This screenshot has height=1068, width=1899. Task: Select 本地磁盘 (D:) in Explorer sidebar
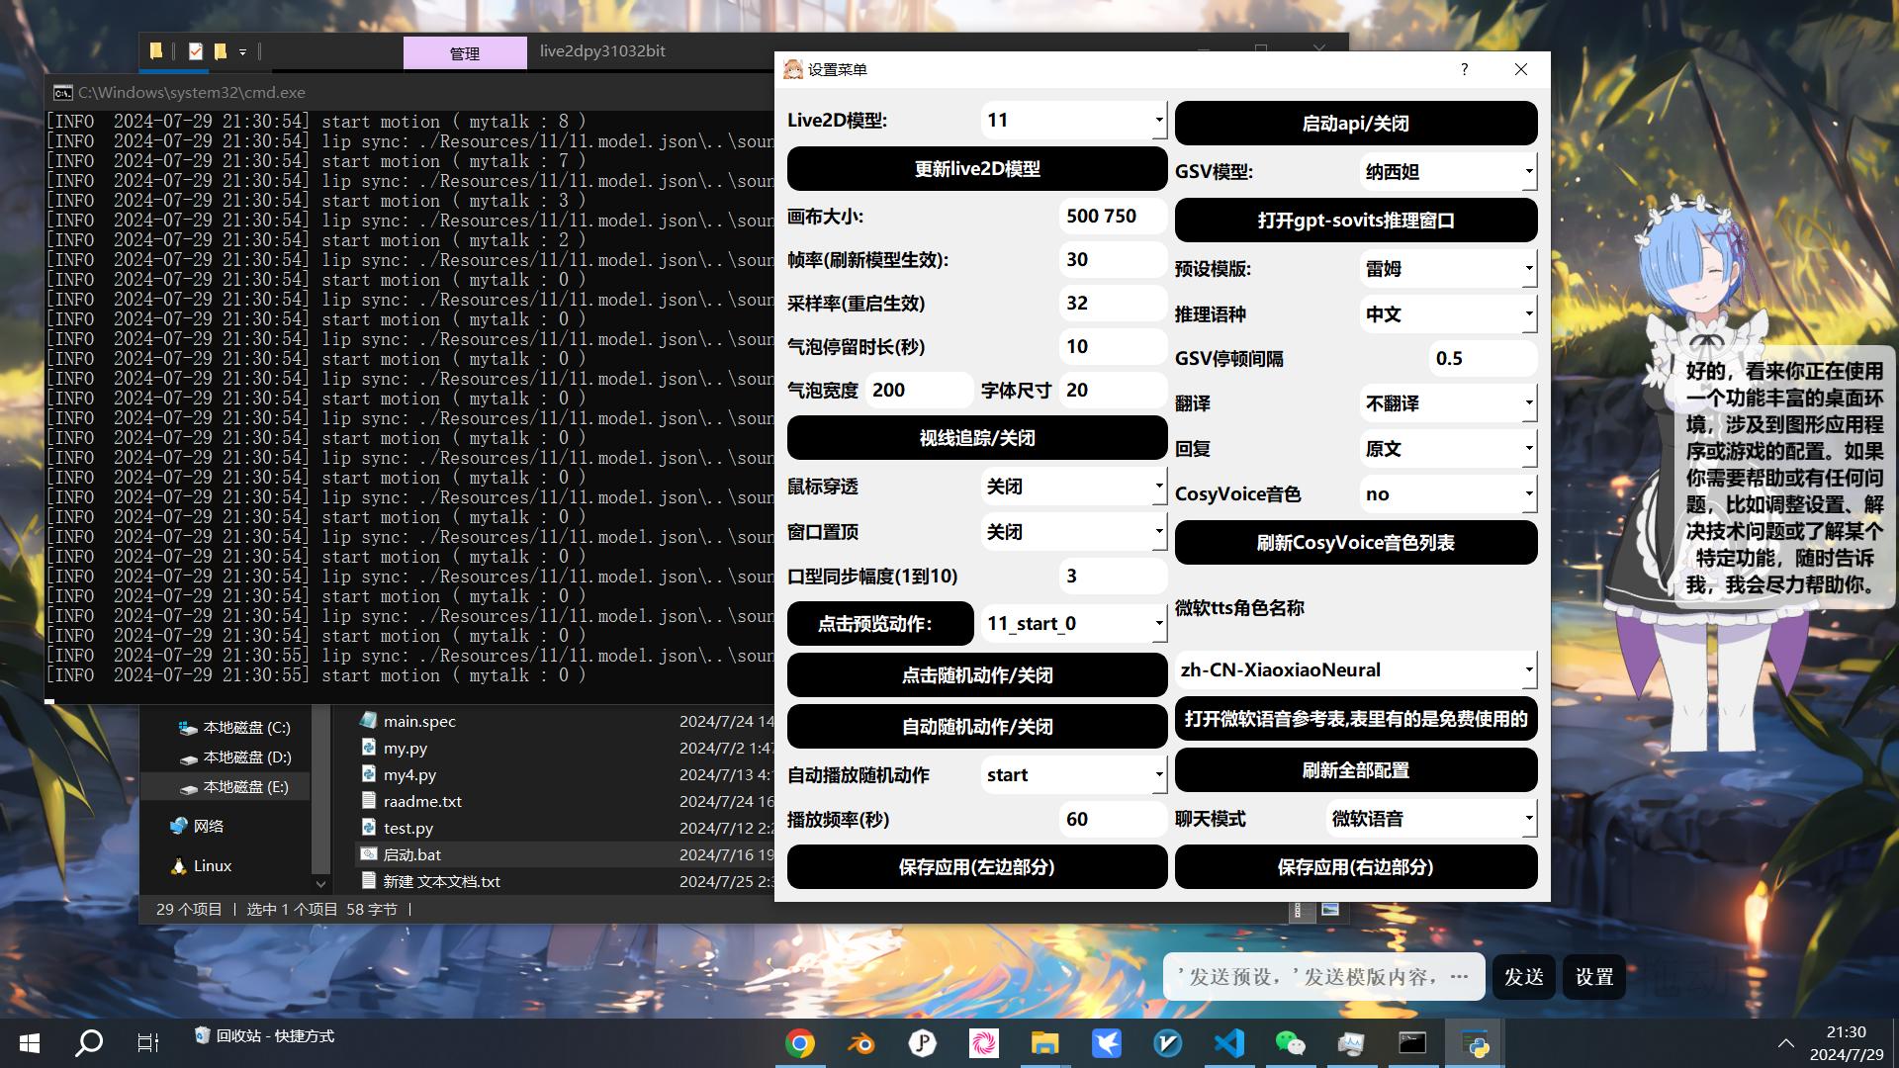[x=246, y=756]
